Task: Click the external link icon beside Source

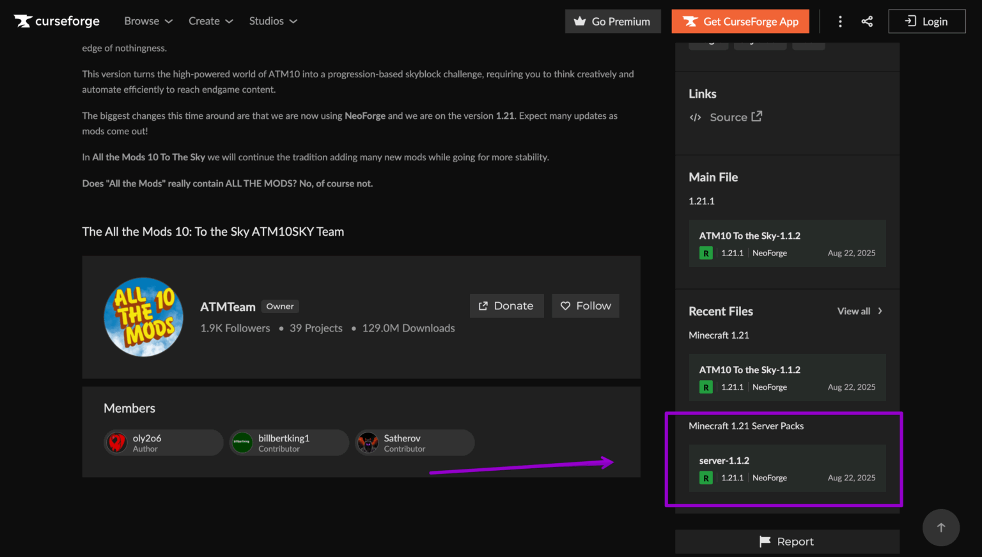Action: click(757, 116)
